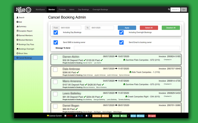
Task: Click the v10.0.5 version indicator
Action: pyautogui.click(x=68, y=116)
